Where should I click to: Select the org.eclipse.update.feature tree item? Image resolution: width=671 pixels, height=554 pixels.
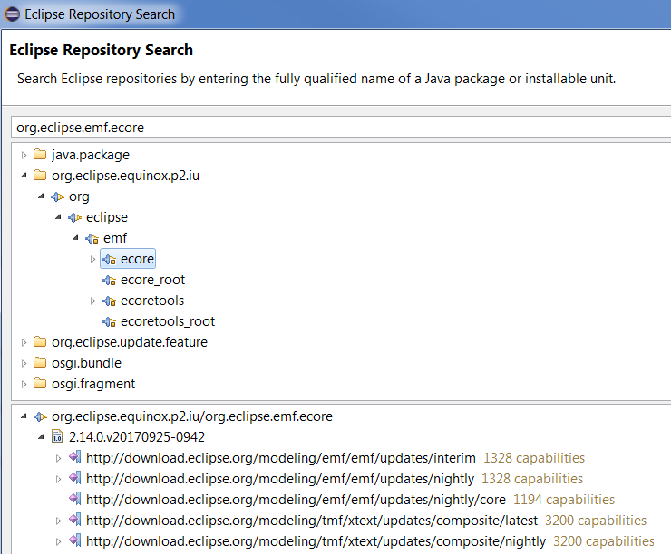[x=130, y=341]
